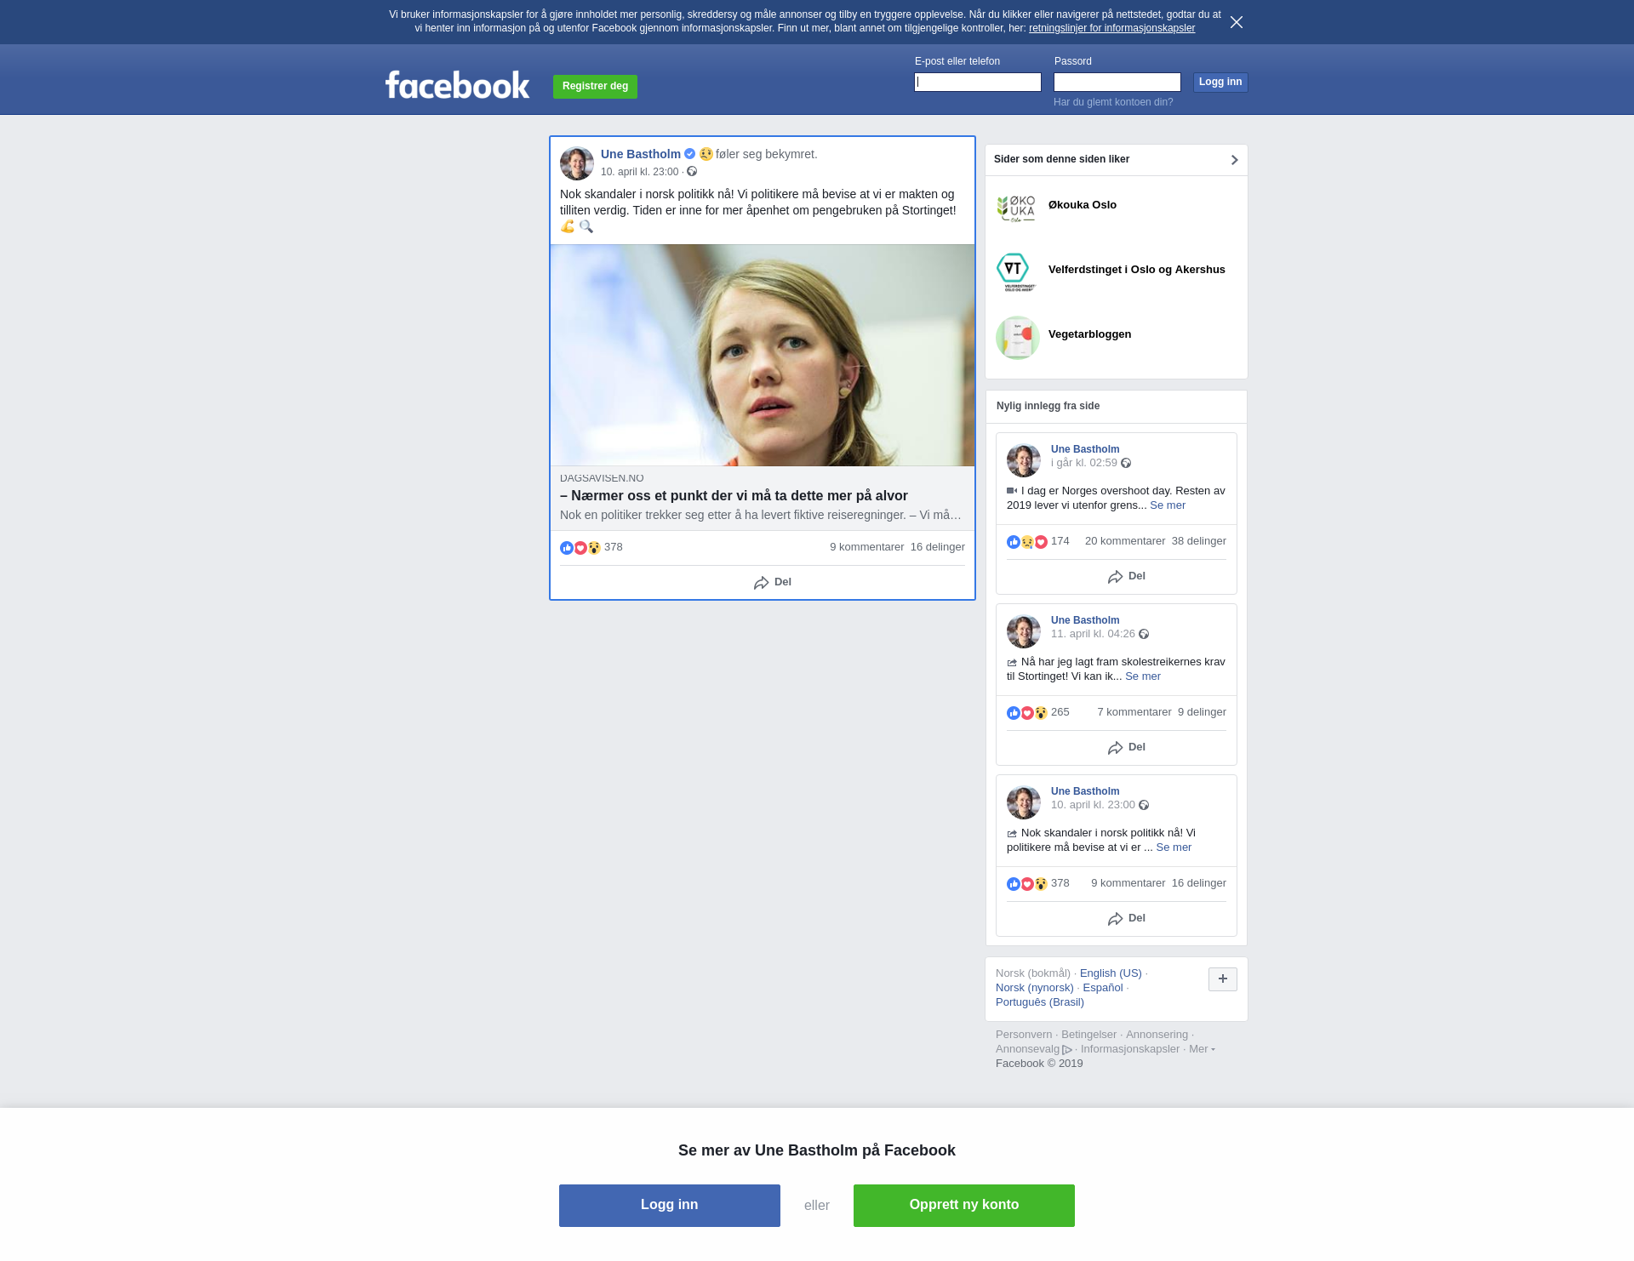
Task: Click globe icon in sidebar 10. april post
Action: pos(1144,805)
